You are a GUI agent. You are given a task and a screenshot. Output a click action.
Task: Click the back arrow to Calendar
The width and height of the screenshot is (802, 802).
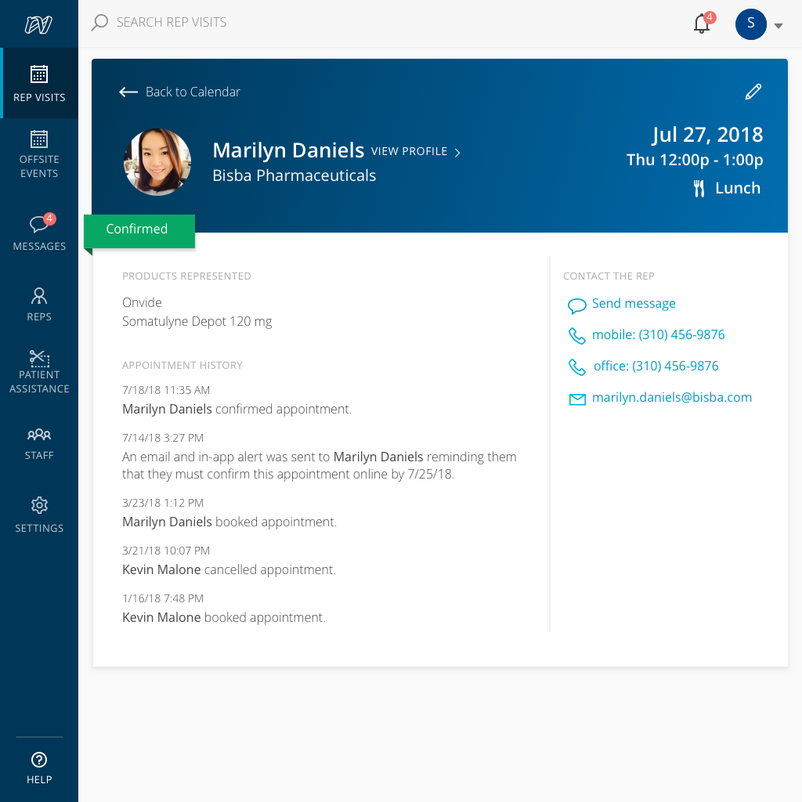click(128, 92)
